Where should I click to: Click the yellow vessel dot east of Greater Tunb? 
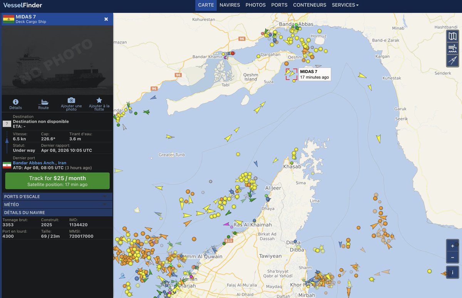point(238,154)
